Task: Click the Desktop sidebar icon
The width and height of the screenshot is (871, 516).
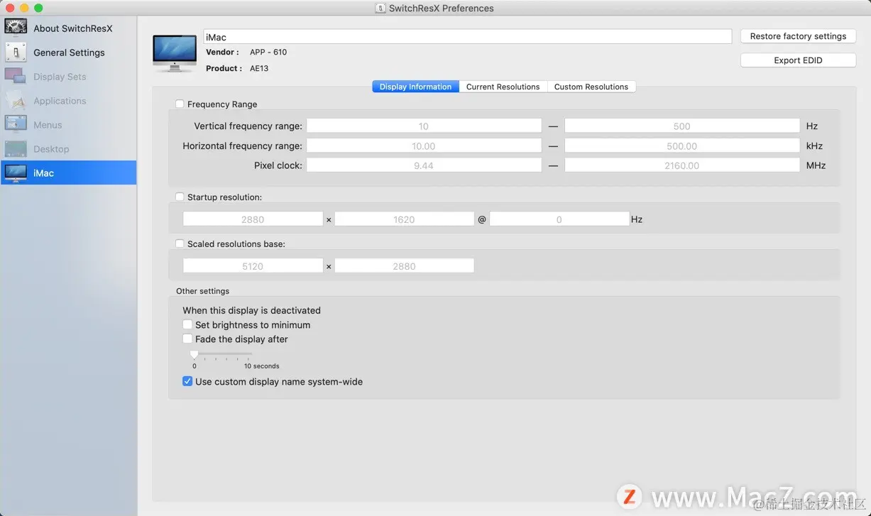Action: click(16, 148)
